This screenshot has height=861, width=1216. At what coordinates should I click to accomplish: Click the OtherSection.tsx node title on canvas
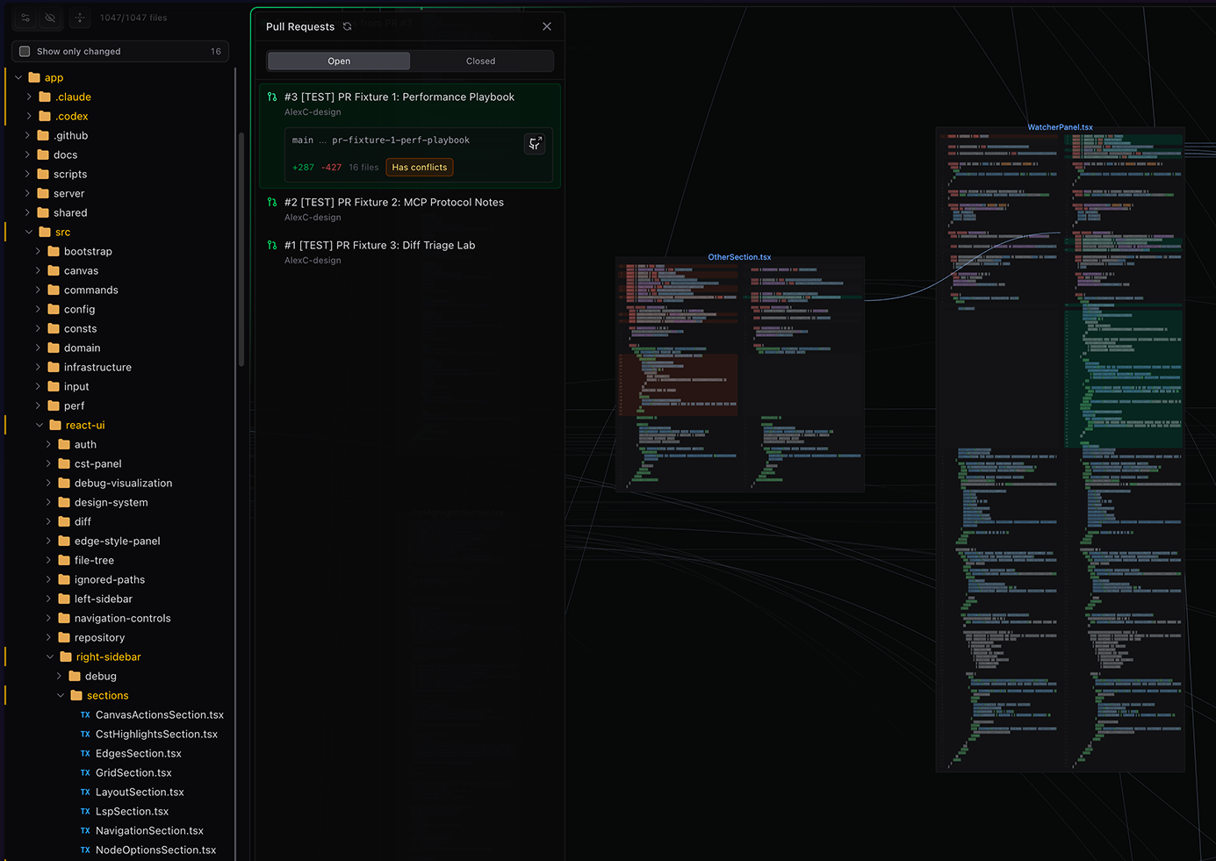point(739,257)
